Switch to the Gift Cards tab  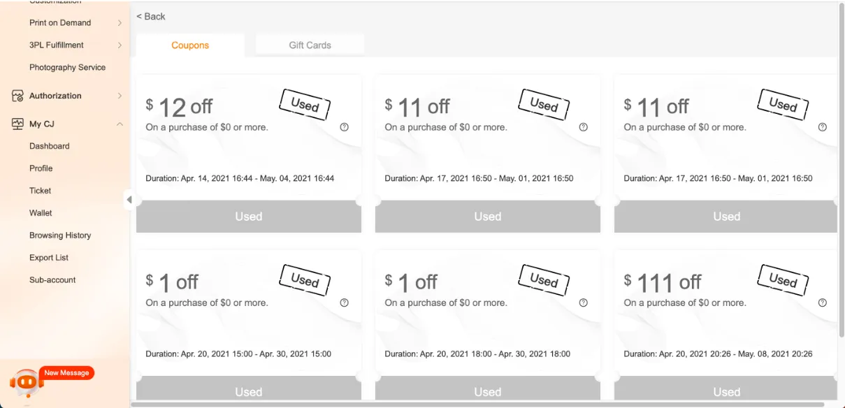(310, 45)
